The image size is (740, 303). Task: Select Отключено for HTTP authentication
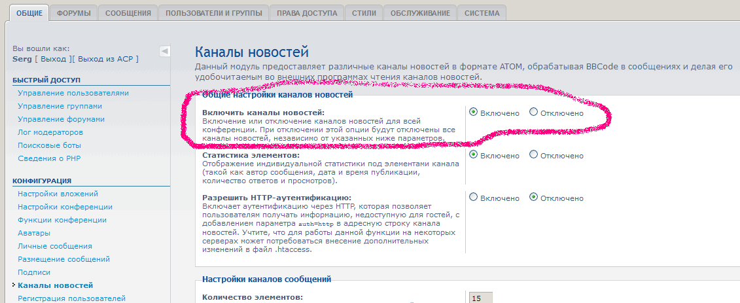click(533, 197)
